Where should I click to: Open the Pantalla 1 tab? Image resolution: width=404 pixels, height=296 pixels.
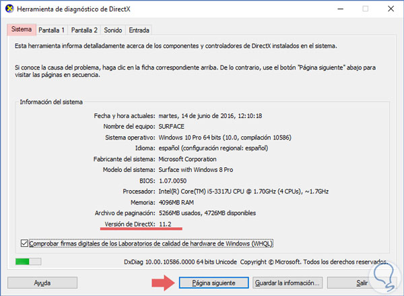point(51,30)
